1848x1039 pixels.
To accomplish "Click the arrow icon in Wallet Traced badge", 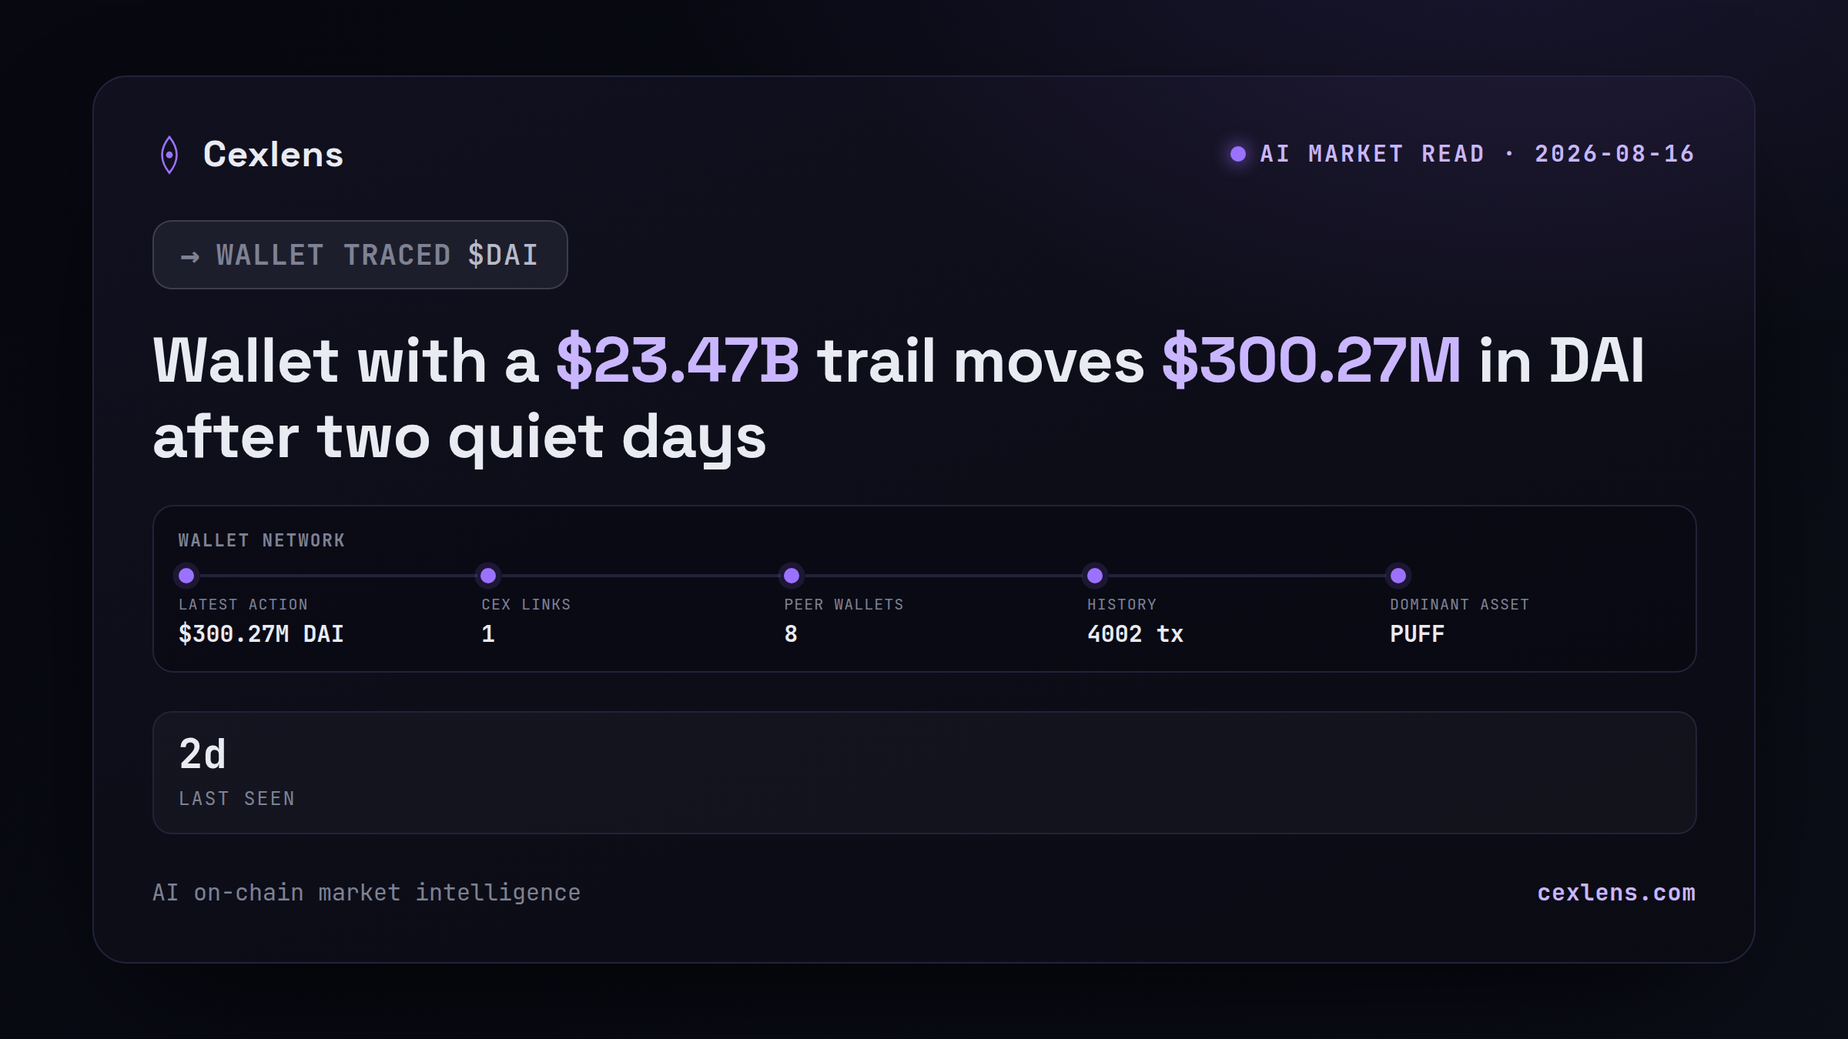I will point(190,256).
